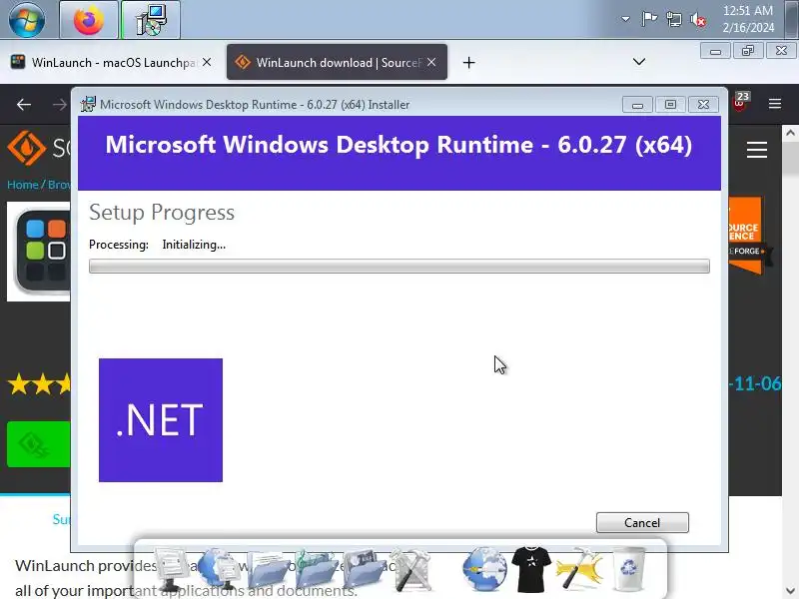Click the WinLaunch project icon
The height and width of the screenshot is (599, 799).
point(39,252)
